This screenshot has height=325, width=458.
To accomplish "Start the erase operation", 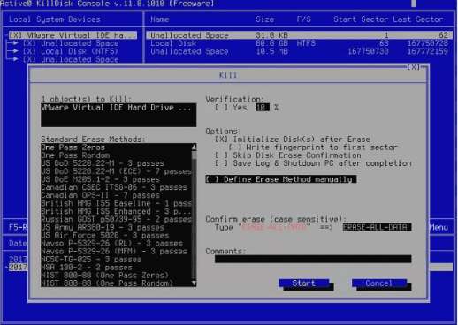I will [x=304, y=283].
